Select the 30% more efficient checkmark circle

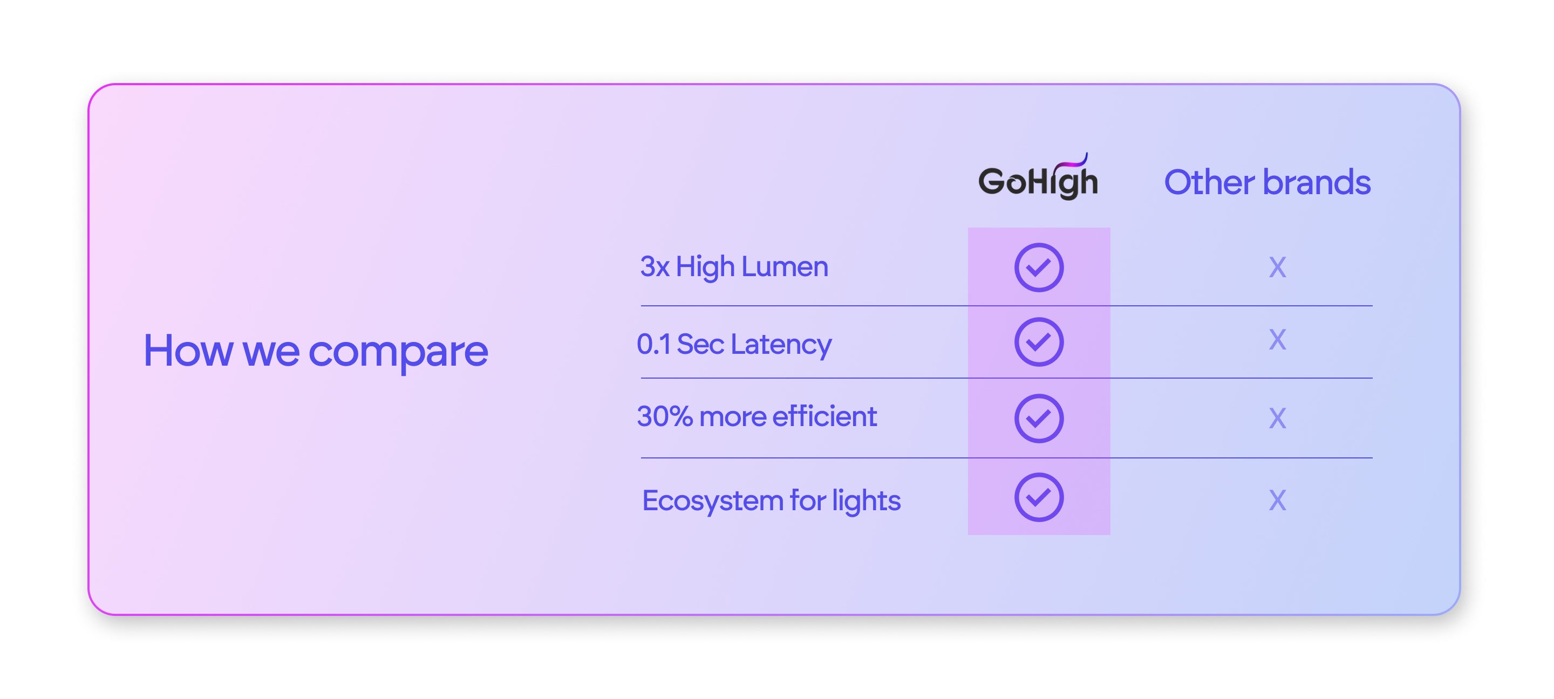pyautogui.click(x=1038, y=418)
